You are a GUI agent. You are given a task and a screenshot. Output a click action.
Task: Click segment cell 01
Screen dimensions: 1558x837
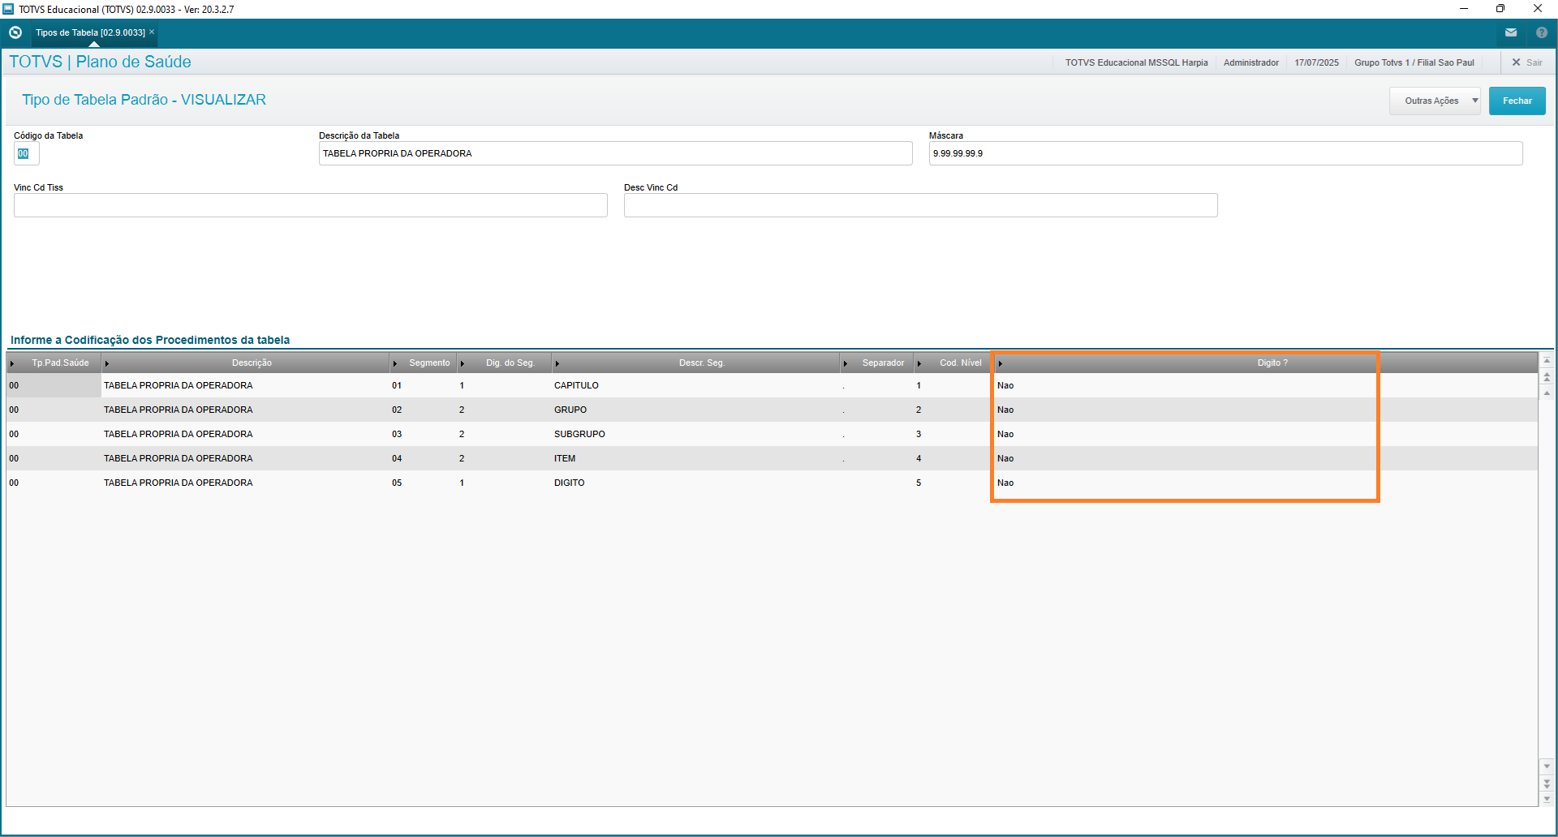(x=397, y=385)
